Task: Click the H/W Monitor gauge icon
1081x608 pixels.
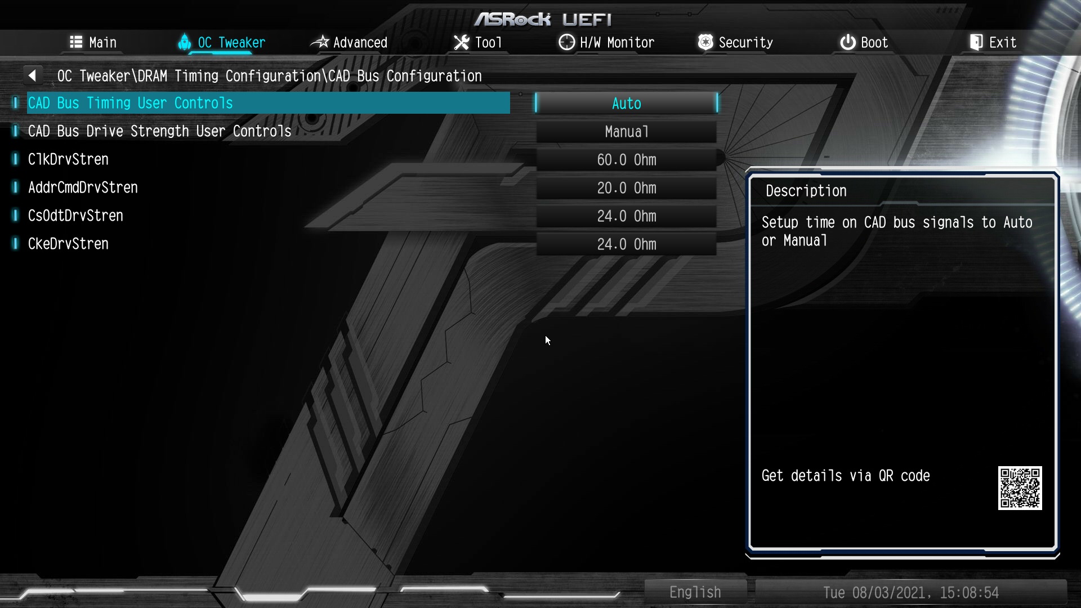Action: click(566, 42)
